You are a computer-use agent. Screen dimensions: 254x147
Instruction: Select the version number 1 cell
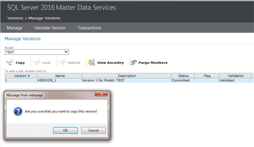click(21, 80)
